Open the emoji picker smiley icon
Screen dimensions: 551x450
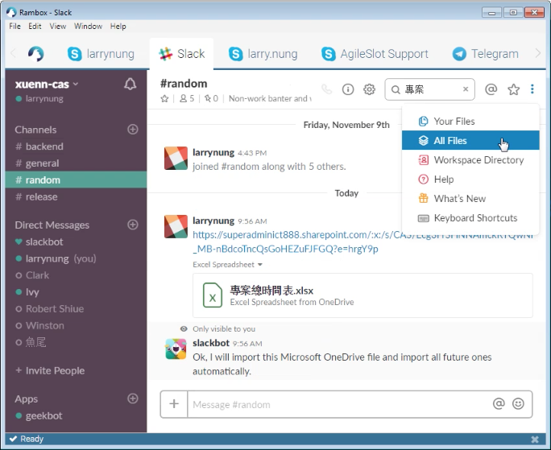point(518,404)
